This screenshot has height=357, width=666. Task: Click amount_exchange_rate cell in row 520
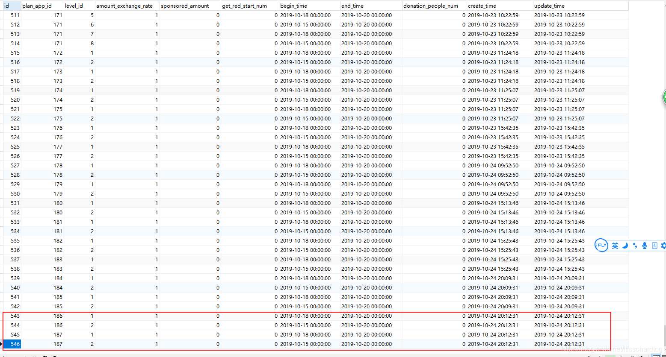[x=127, y=100]
